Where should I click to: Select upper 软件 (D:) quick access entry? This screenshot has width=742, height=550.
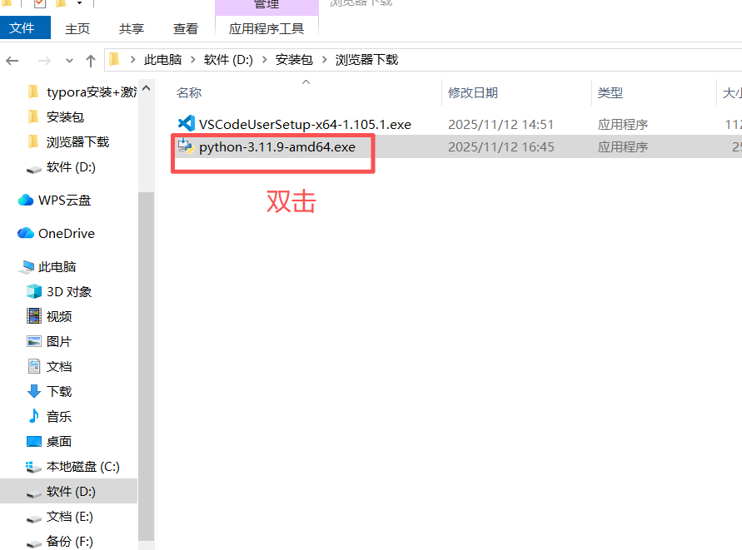[71, 167]
